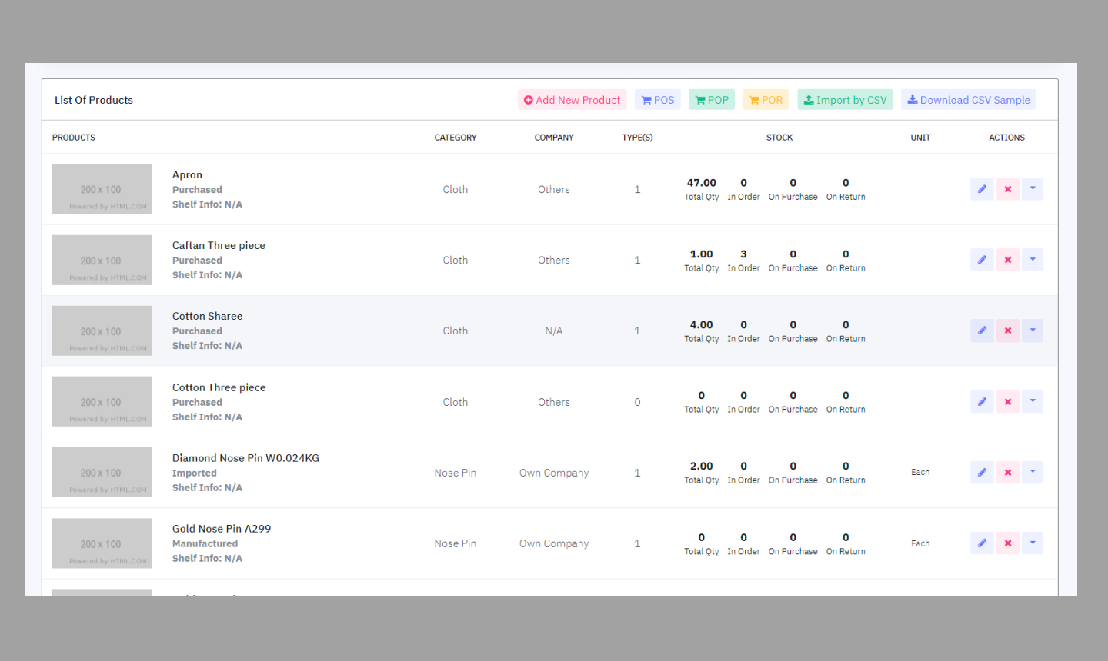Open the dropdown caret for Caftan Three piece
The image size is (1108, 661).
click(1033, 260)
